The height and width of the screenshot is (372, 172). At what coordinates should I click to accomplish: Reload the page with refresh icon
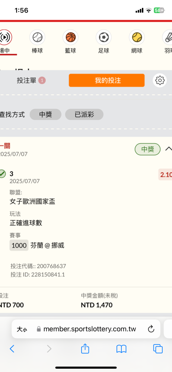pos(151,329)
